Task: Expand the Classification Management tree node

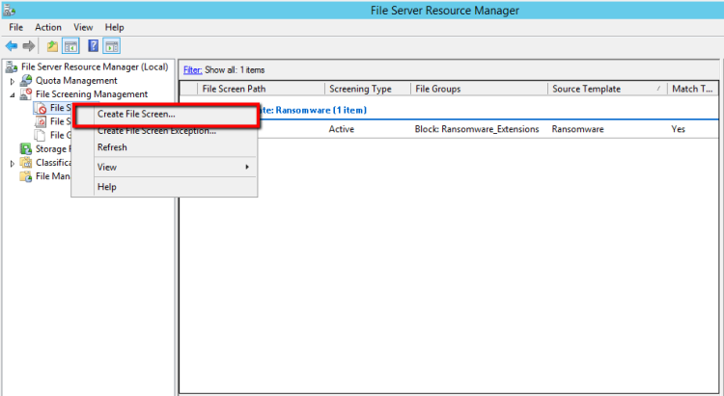Action: tap(13, 163)
